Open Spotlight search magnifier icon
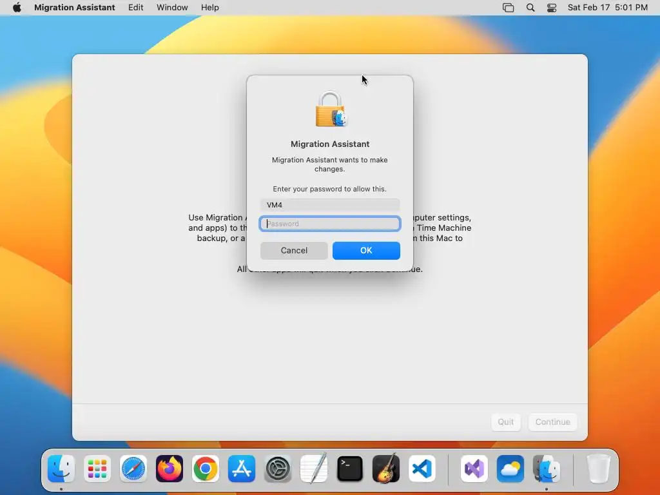 530,8
